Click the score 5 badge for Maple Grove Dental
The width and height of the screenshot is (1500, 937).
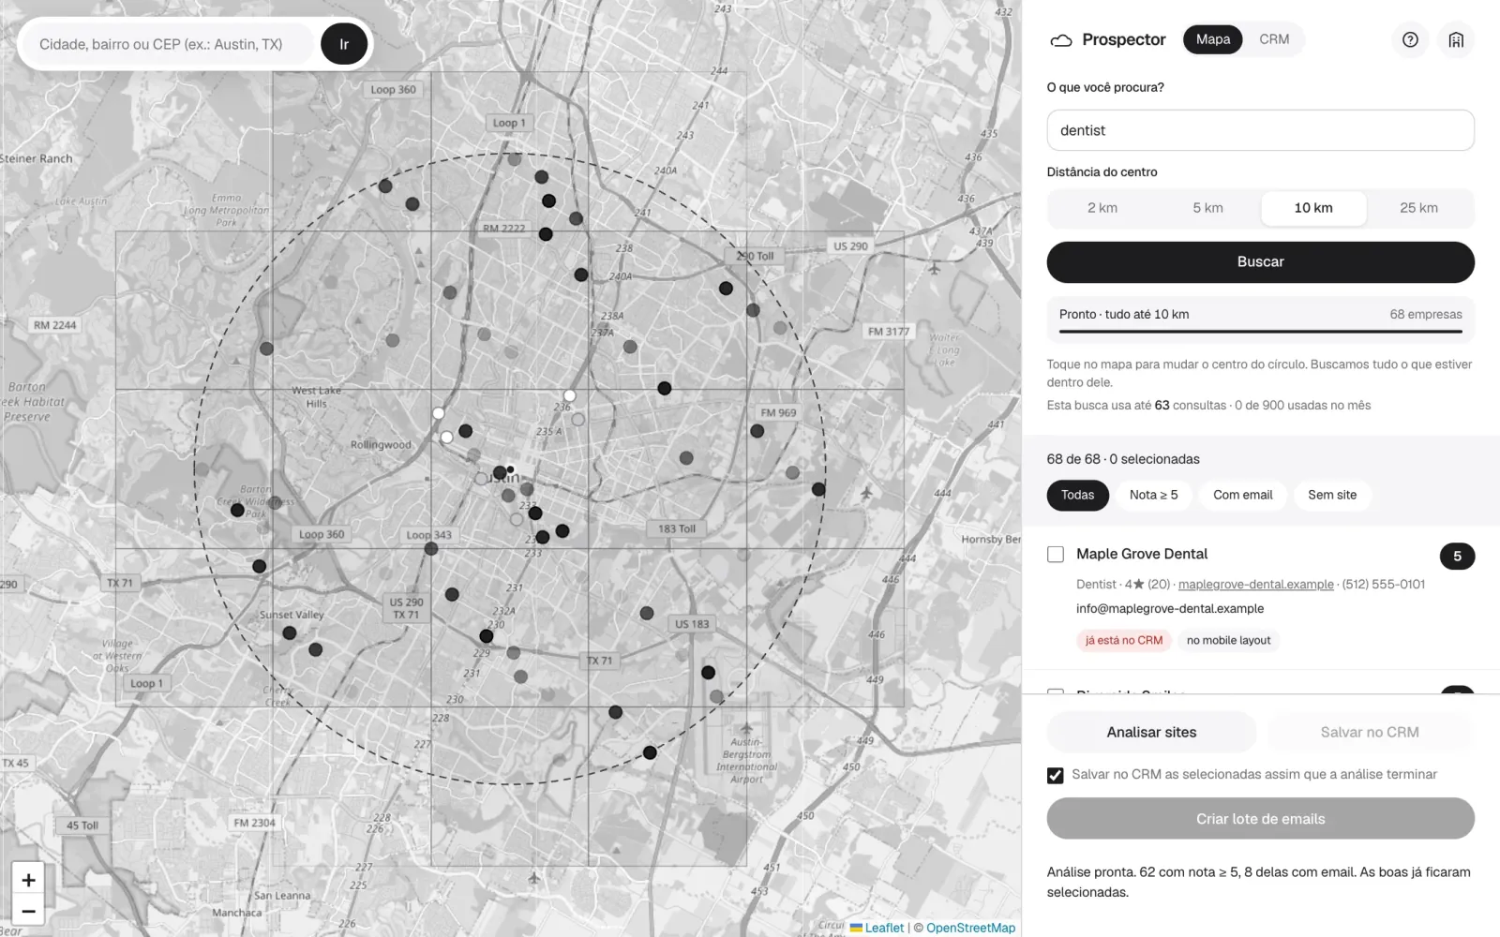coord(1457,556)
